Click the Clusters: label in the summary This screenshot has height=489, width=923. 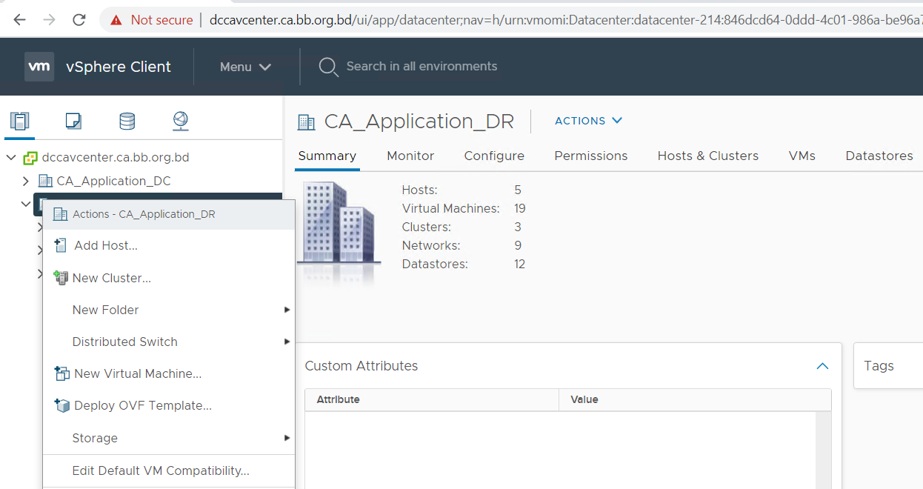[427, 227]
